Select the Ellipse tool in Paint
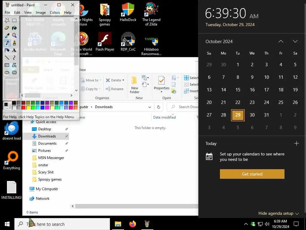This screenshot has width=306, height=230. (x=7, y=72)
